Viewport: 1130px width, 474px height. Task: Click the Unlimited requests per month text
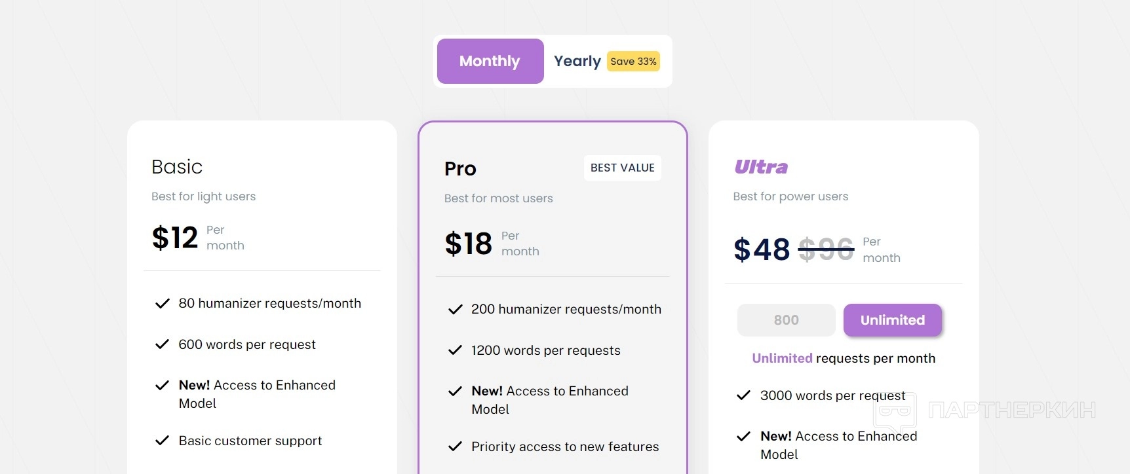pos(844,358)
